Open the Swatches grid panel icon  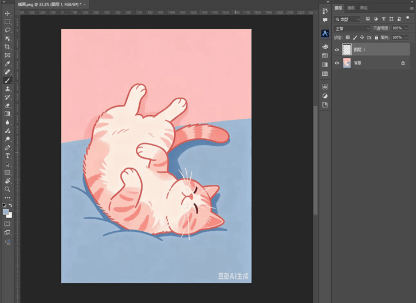pyautogui.click(x=325, y=56)
